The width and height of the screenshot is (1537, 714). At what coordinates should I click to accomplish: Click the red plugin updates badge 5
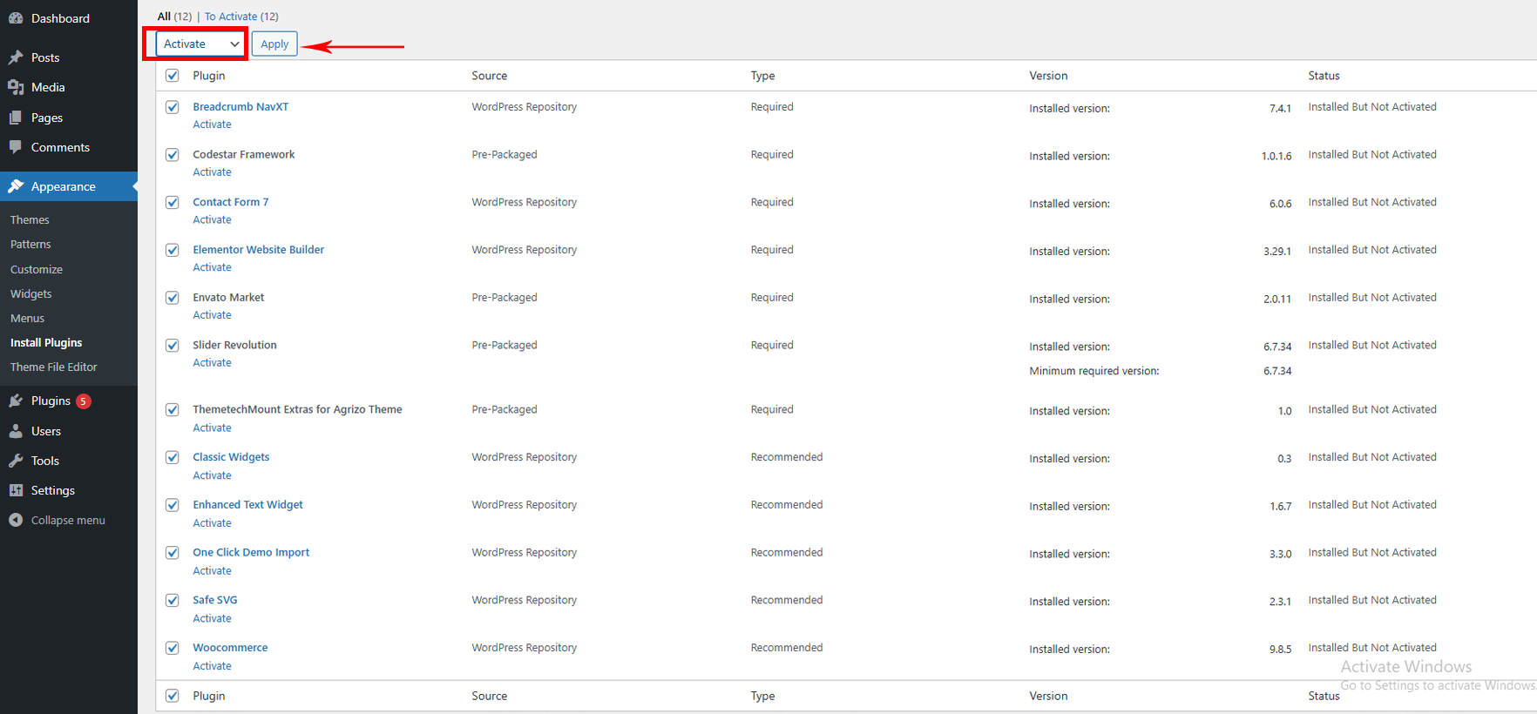pyautogui.click(x=84, y=401)
